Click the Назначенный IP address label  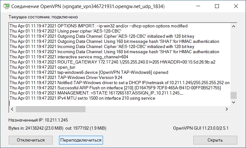point(38,120)
